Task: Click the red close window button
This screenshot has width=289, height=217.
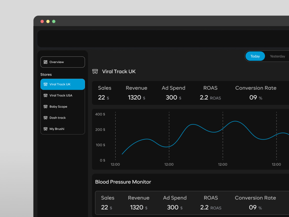Action: [42, 21]
